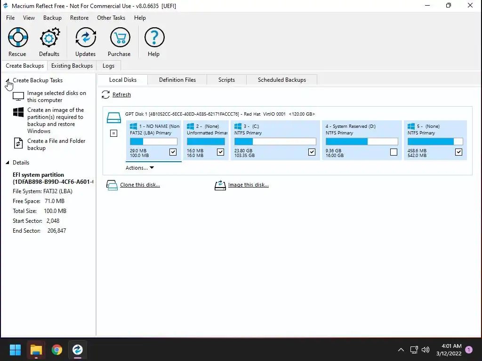Click Windows logo on partition 2 (None)
The height and width of the screenshot is (361, 482).
pos(190,126)
